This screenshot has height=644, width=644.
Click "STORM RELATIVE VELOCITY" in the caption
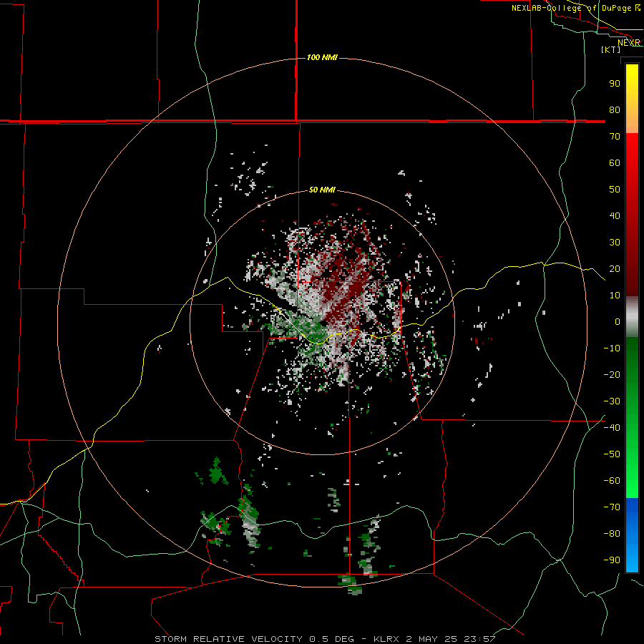tap(229, 639)
